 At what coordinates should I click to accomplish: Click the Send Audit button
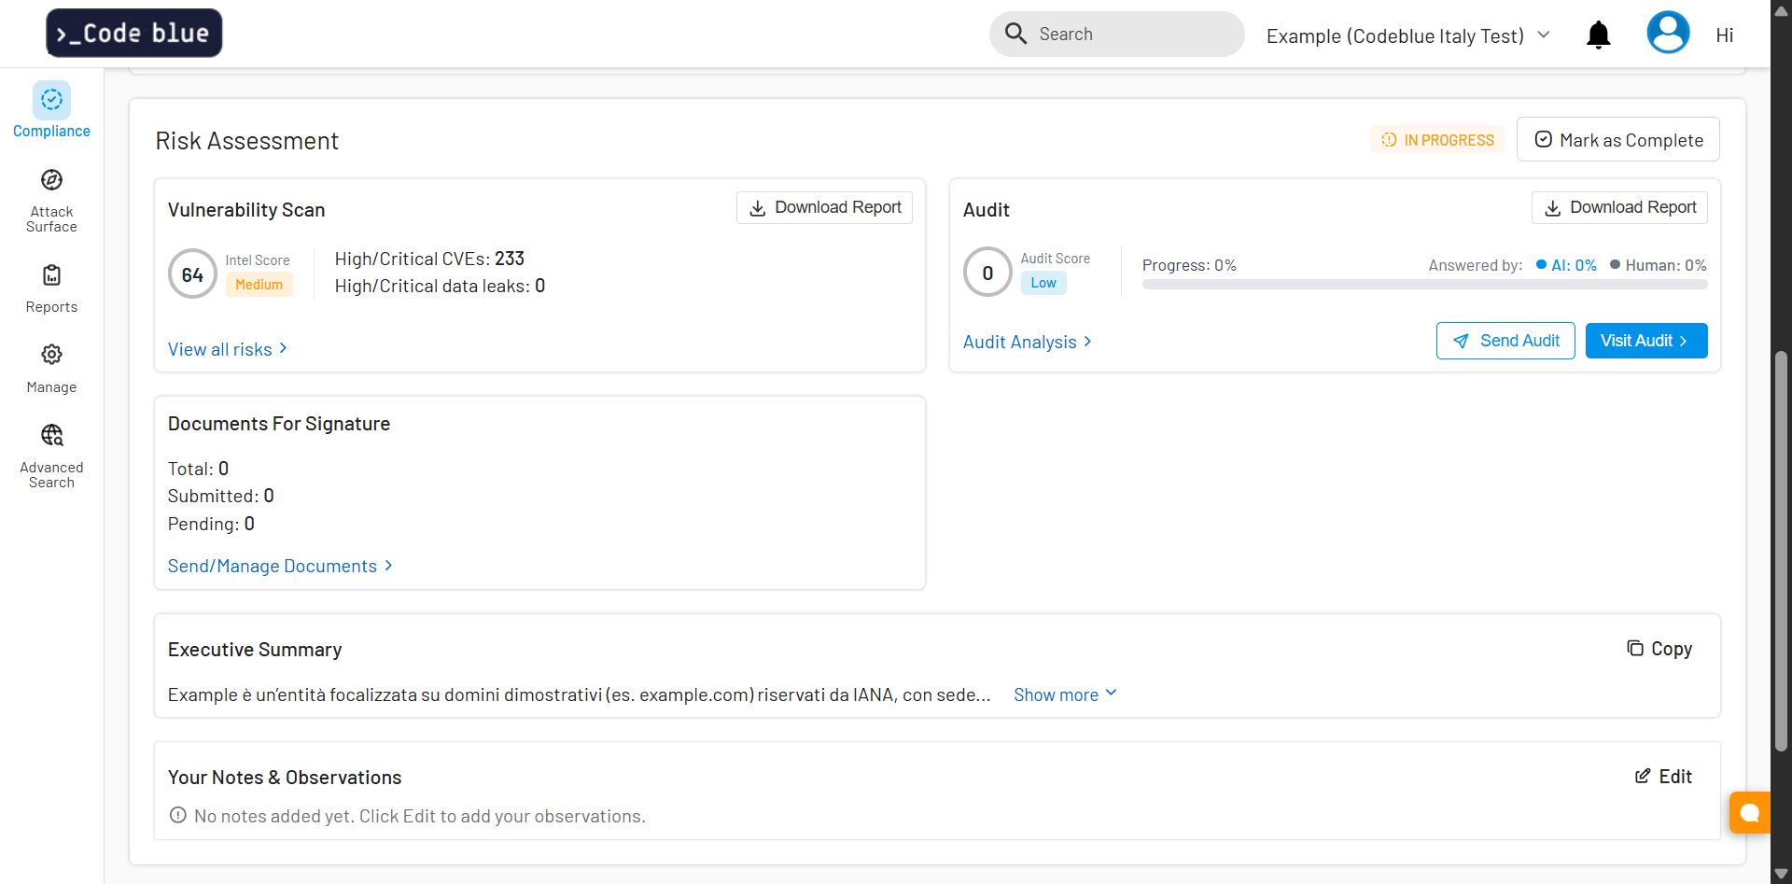pos(1505,341)
